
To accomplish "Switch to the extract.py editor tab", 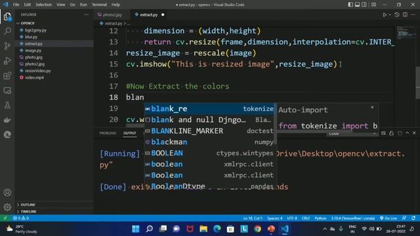I will tap(149, 14).
